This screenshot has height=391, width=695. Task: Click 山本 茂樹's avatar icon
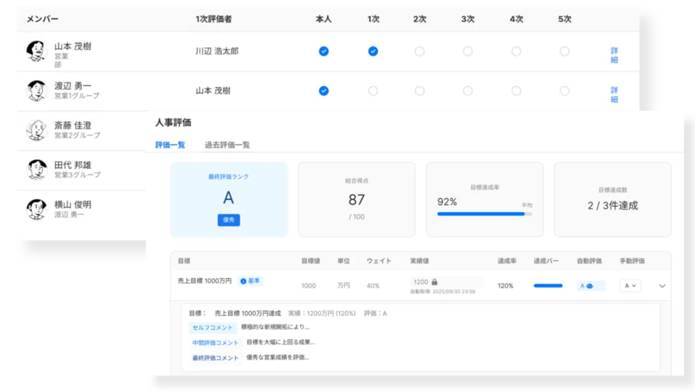(x=37, y=51)
